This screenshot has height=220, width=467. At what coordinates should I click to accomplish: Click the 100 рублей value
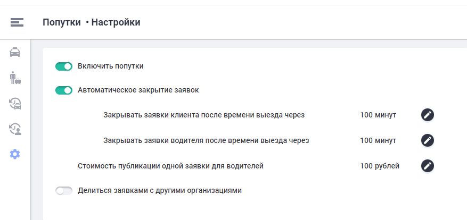[x=379, y=166]
